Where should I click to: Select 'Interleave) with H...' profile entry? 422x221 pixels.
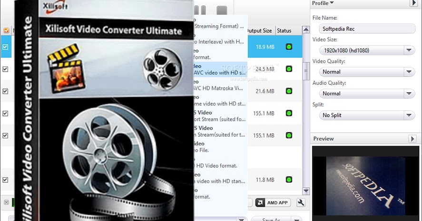220,38
